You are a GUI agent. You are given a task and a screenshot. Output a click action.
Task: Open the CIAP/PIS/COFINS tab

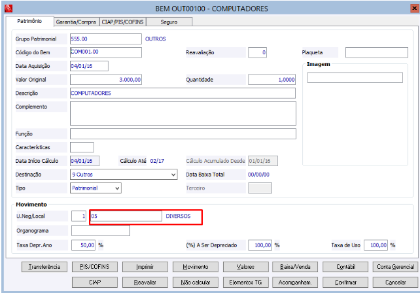[123, 22]
